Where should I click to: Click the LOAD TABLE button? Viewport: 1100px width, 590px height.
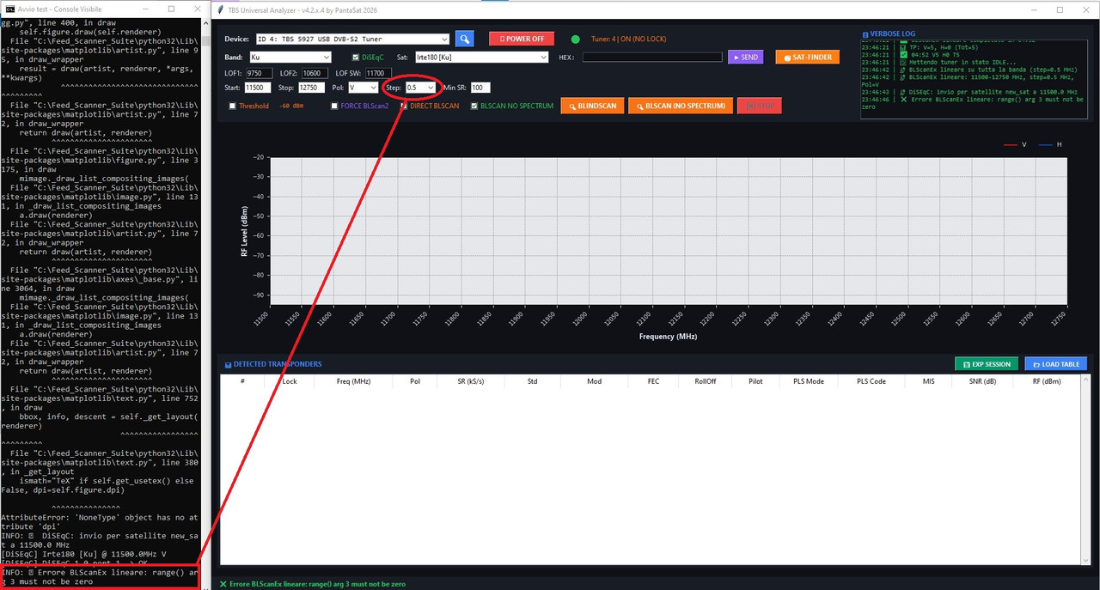(1056, 364)
